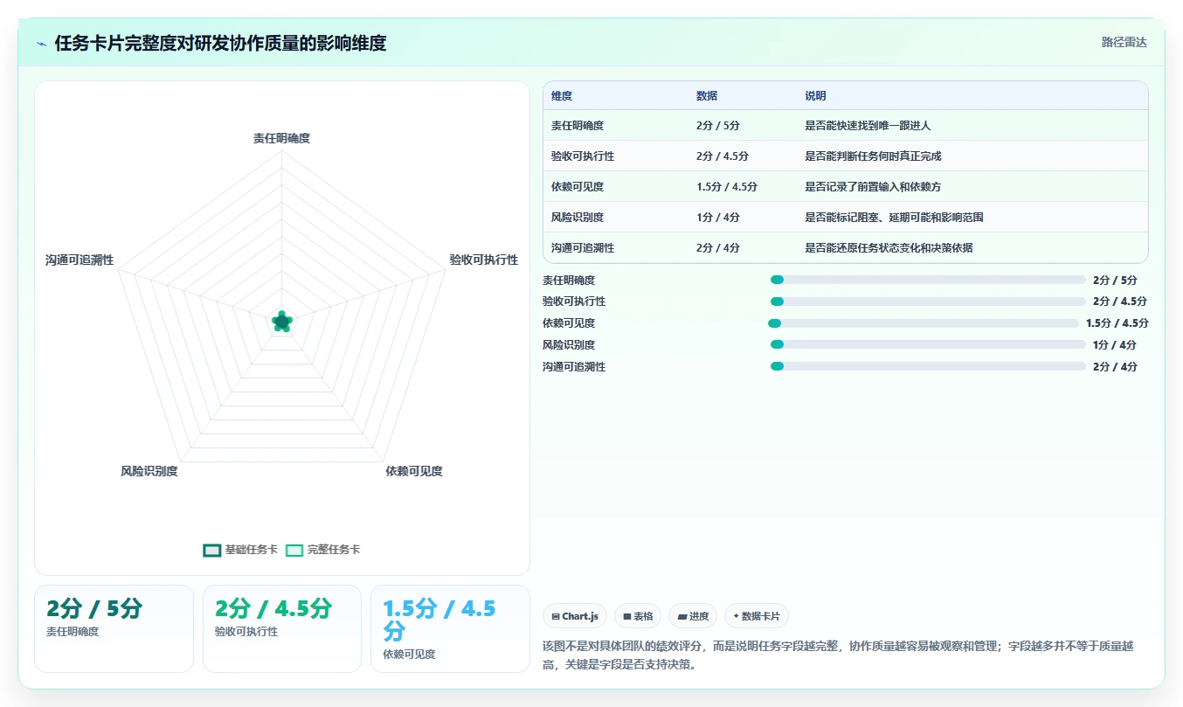Click the 责任明确度 progress bar

coord(928,280)
